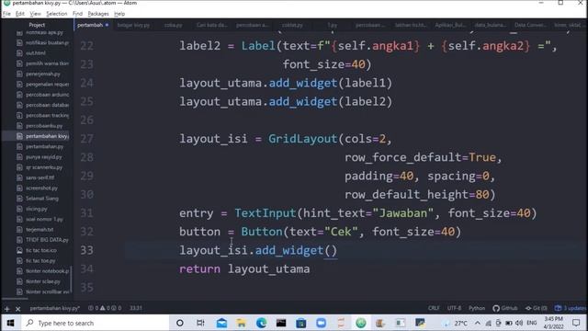Viewport: 588px width, 331px height.
Task: Open the GitHub panel from the status bar
Action: tap(505, 308)
